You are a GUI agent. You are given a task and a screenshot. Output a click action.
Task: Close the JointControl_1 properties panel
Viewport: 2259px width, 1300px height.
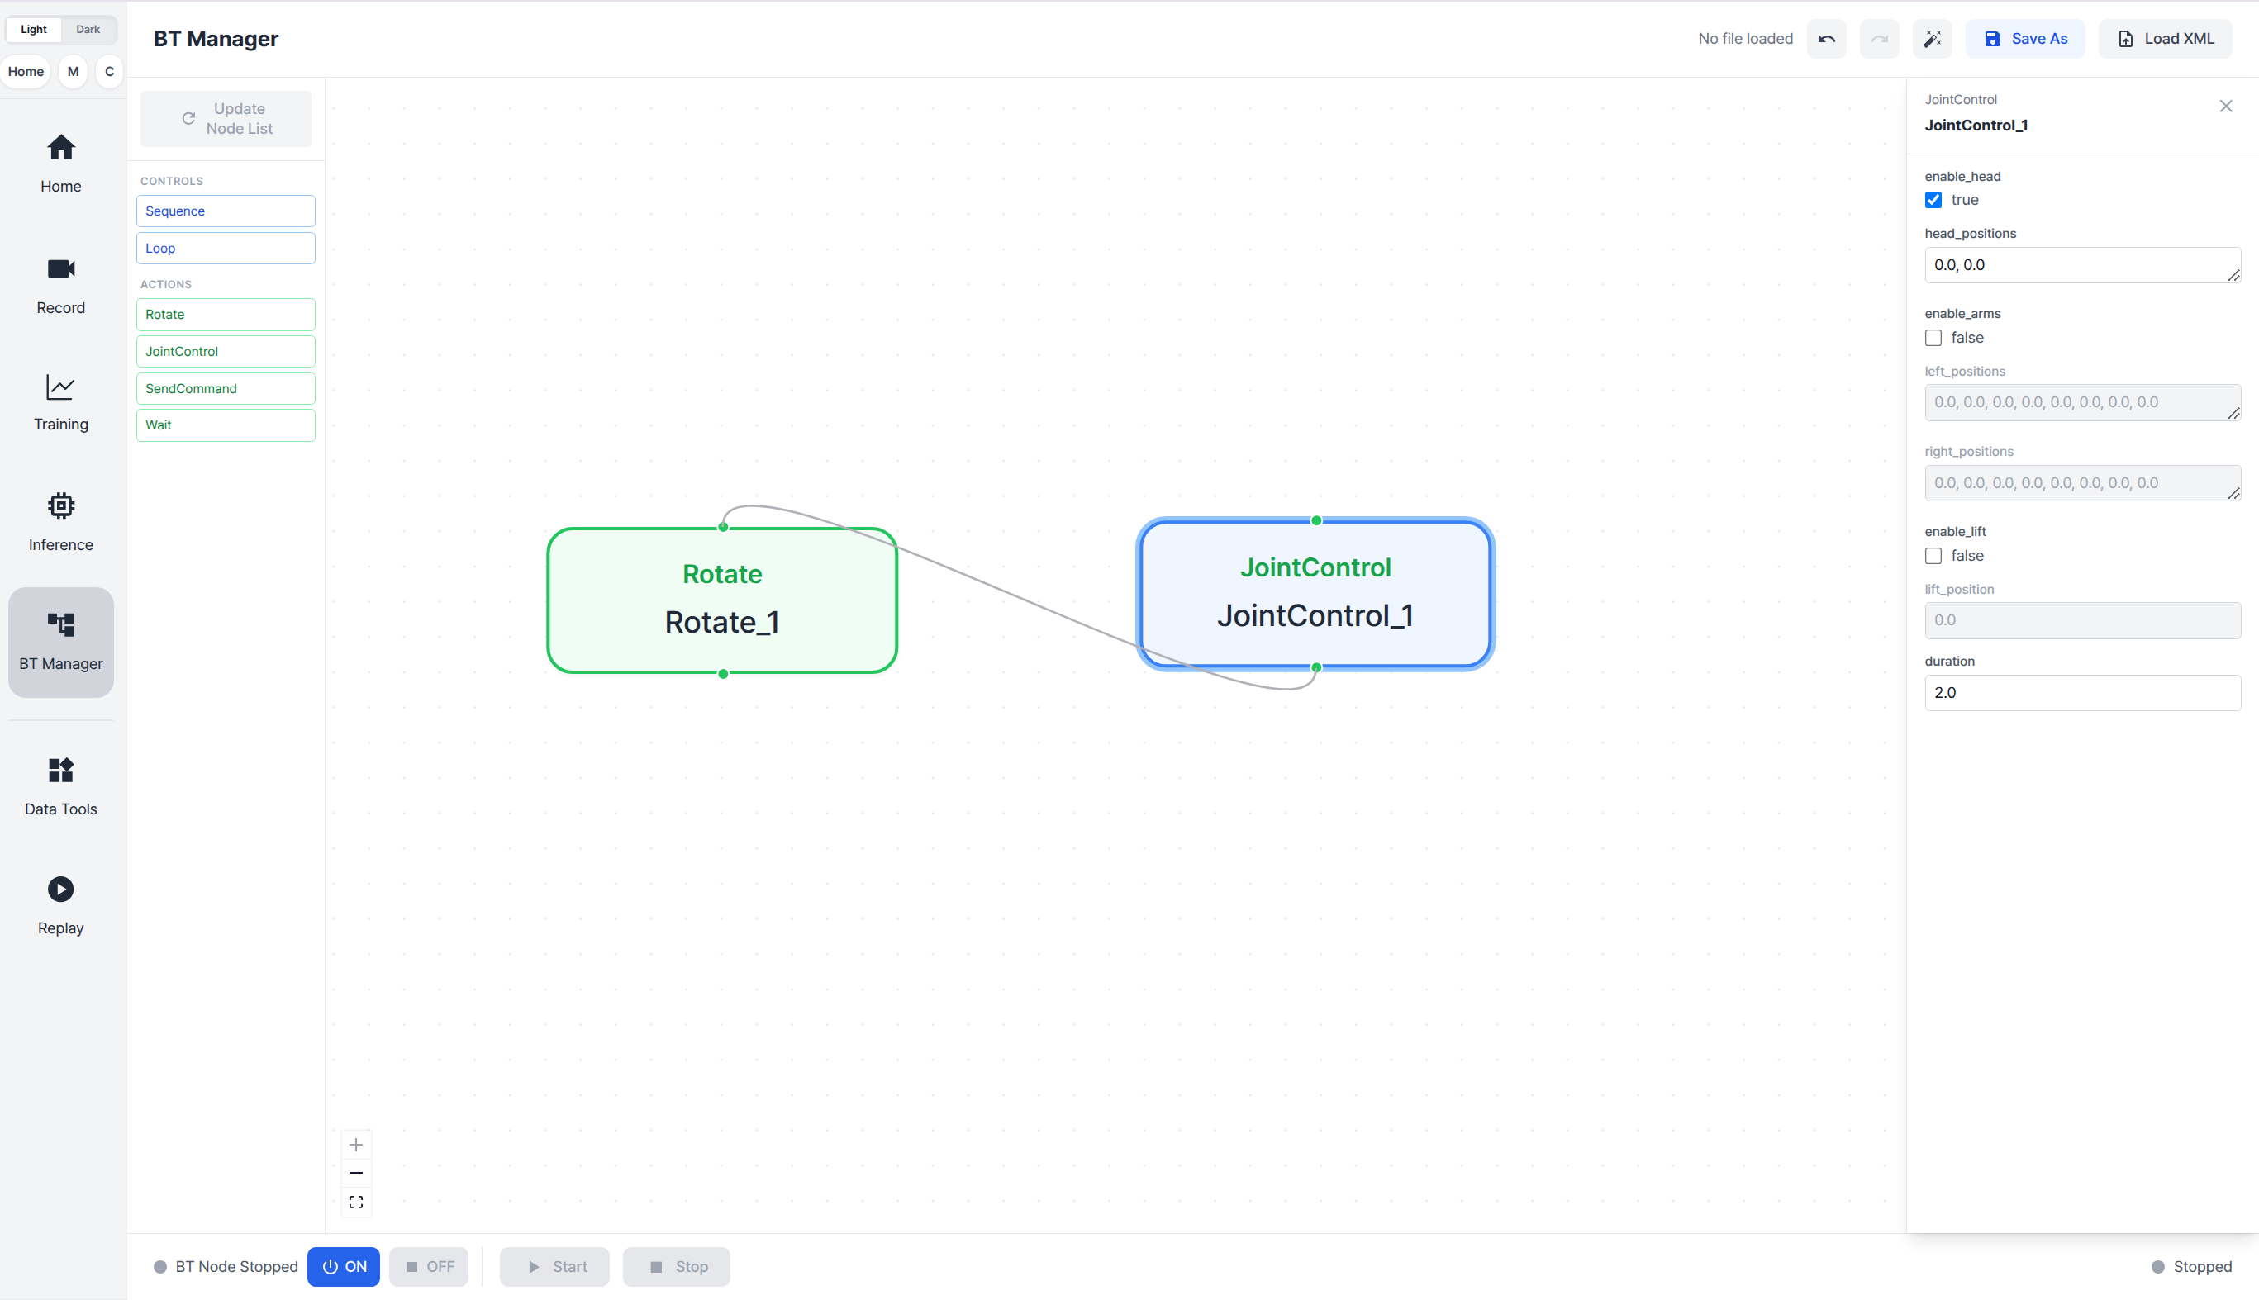(2225, 107)
